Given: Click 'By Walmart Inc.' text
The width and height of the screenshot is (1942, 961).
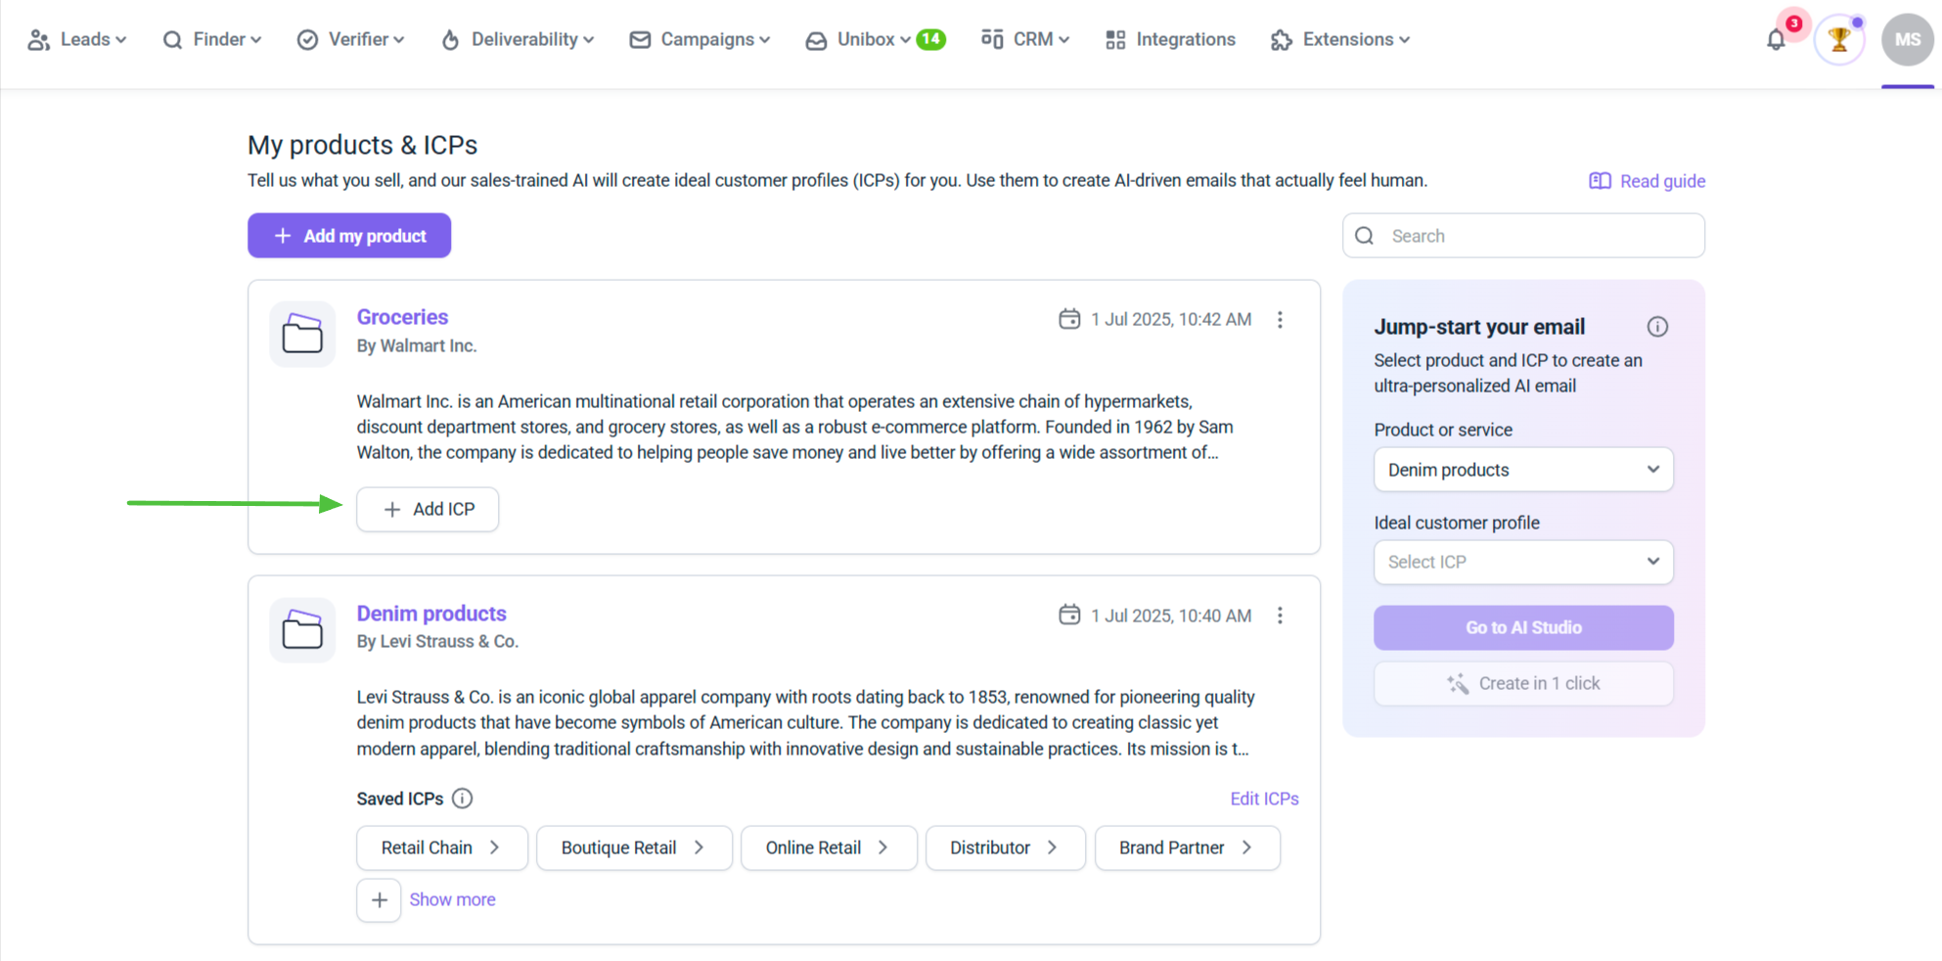Looking at the screenshot, I should pyautogui.click(x=417, y=345).
